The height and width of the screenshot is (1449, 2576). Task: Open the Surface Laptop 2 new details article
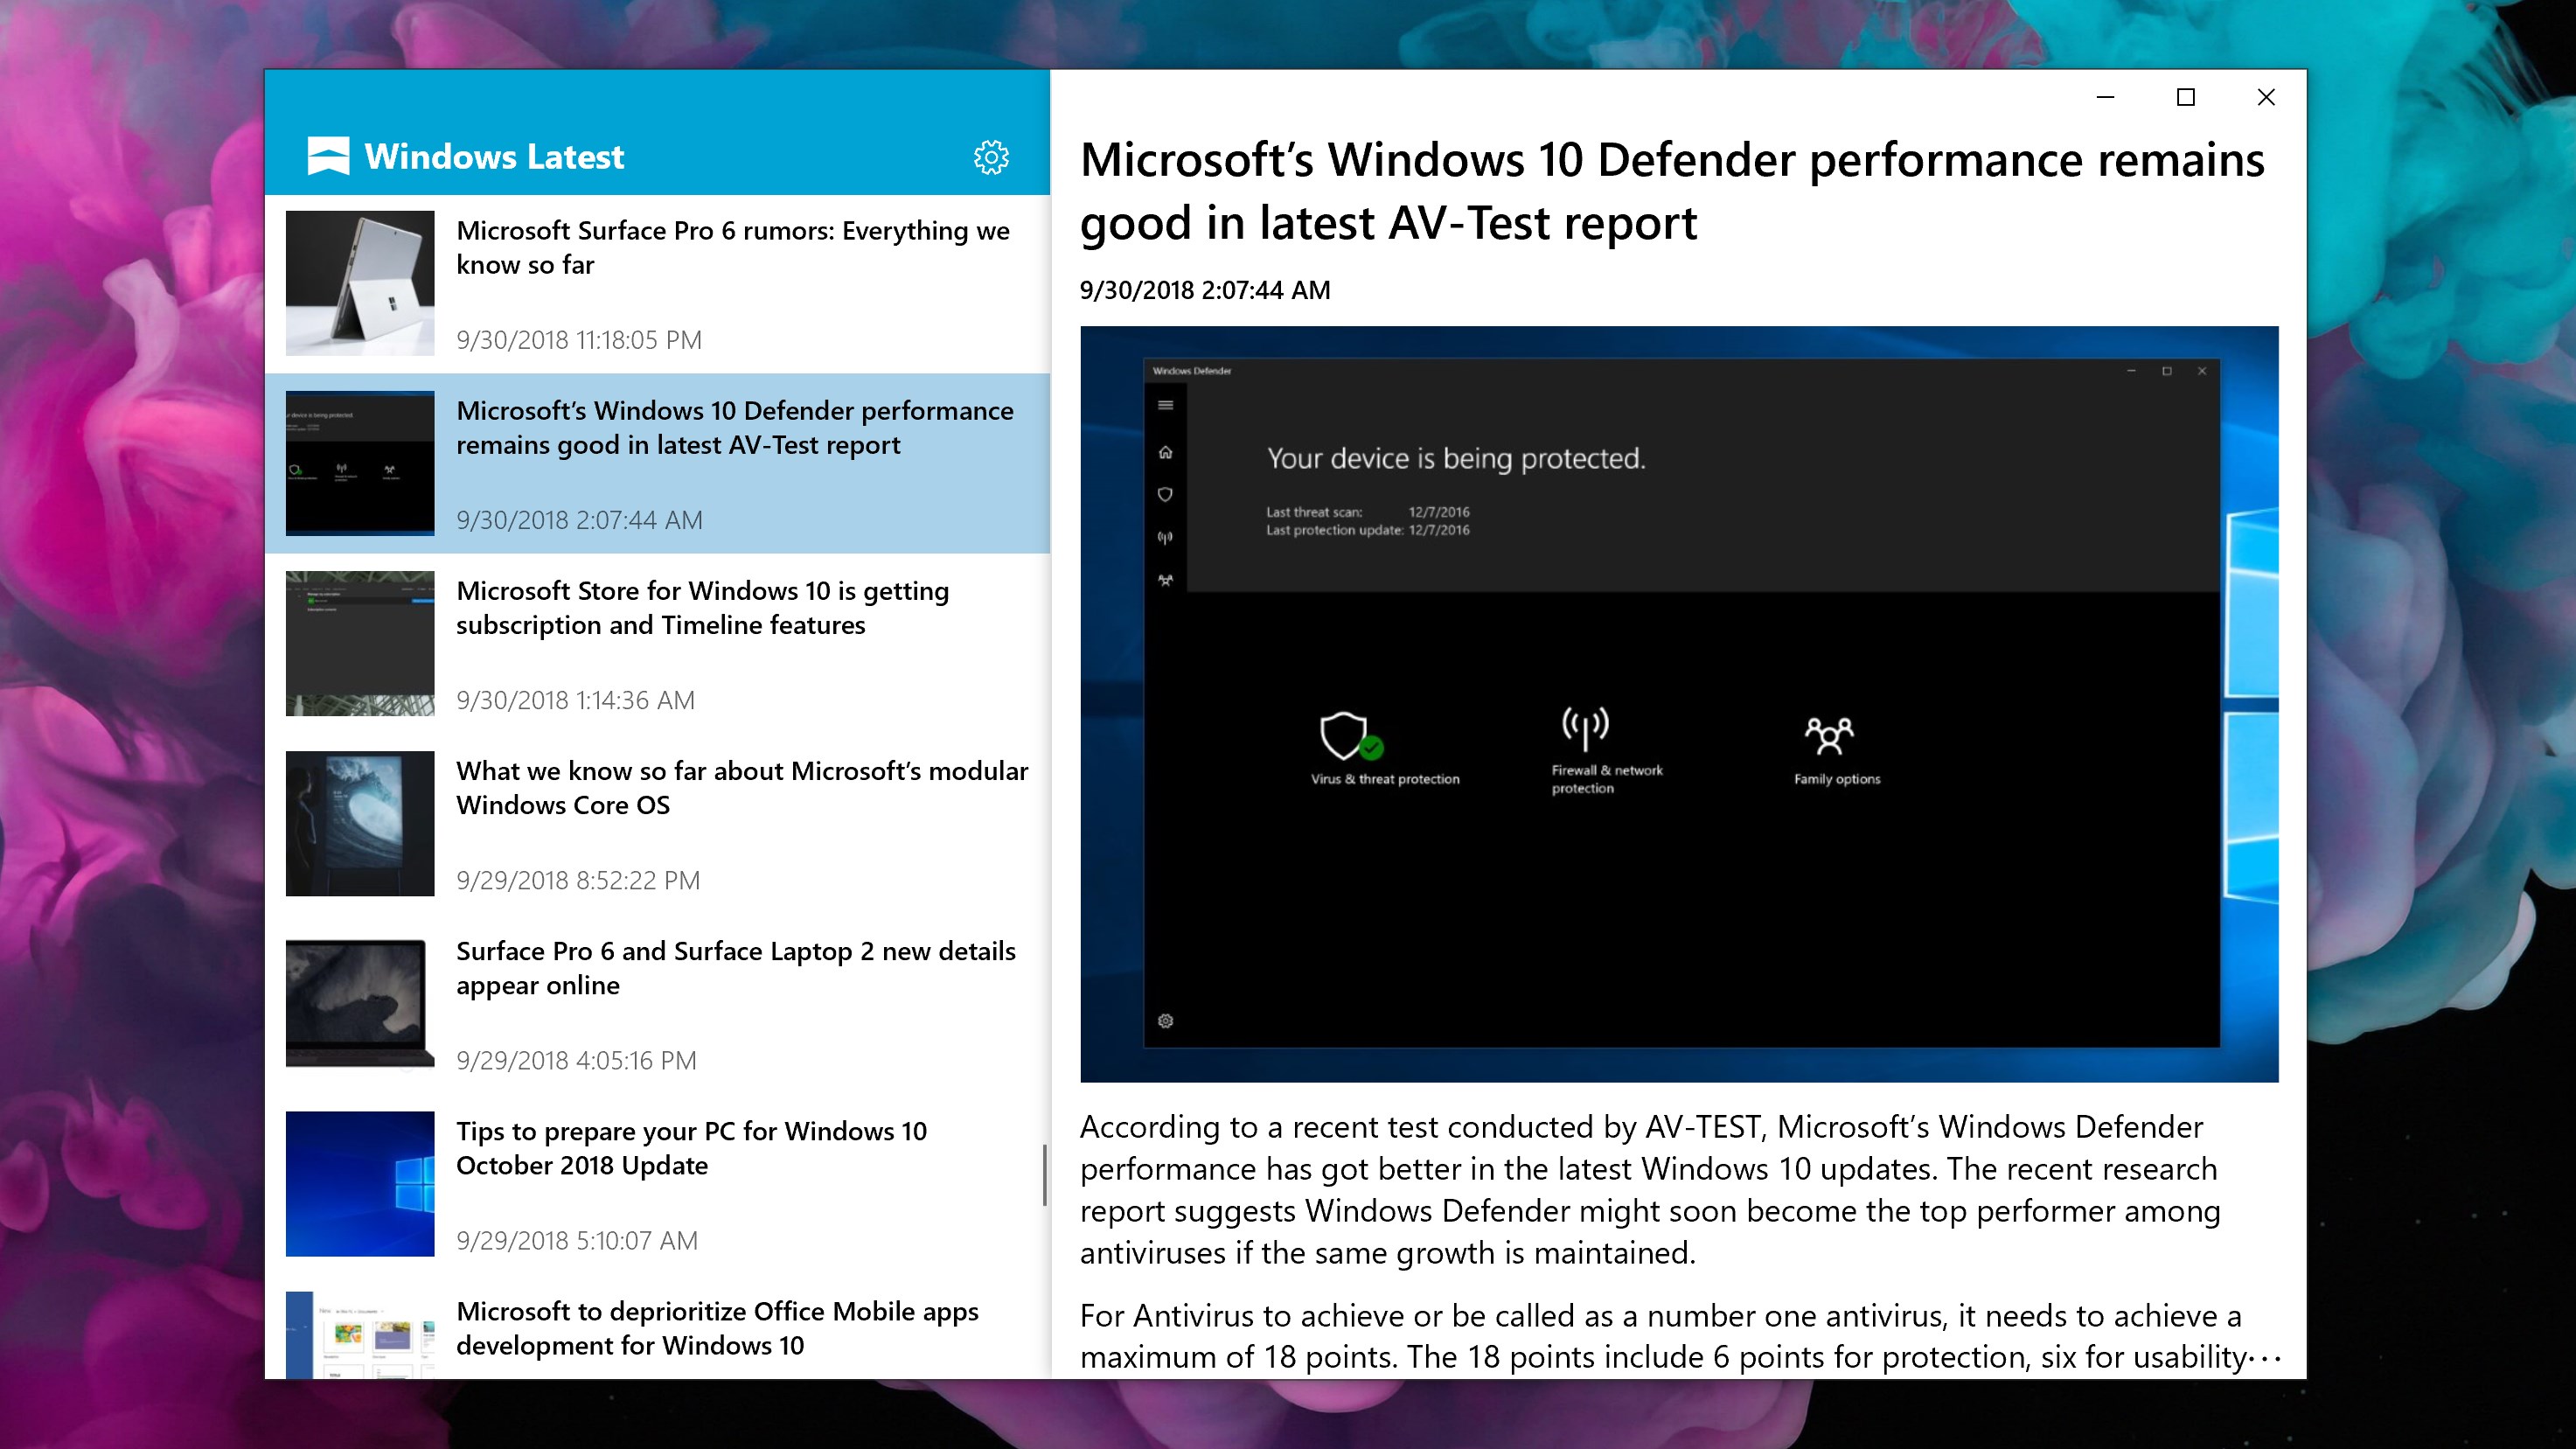coord(735,968)
